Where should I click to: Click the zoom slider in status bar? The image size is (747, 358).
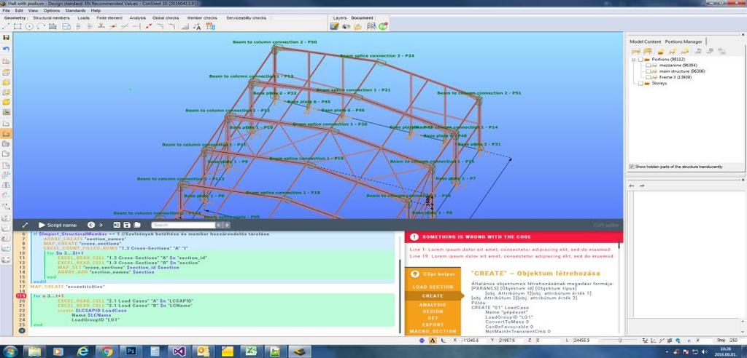coord(621,341)
